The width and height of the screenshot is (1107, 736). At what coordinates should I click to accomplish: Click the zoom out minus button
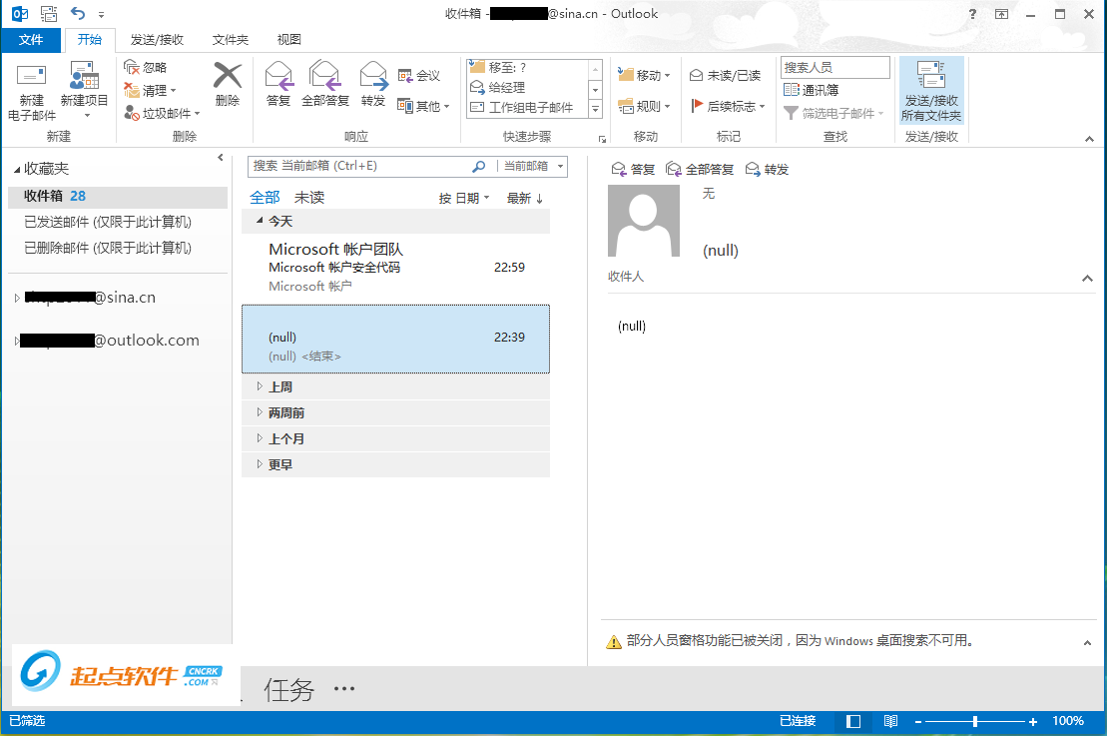917,721
